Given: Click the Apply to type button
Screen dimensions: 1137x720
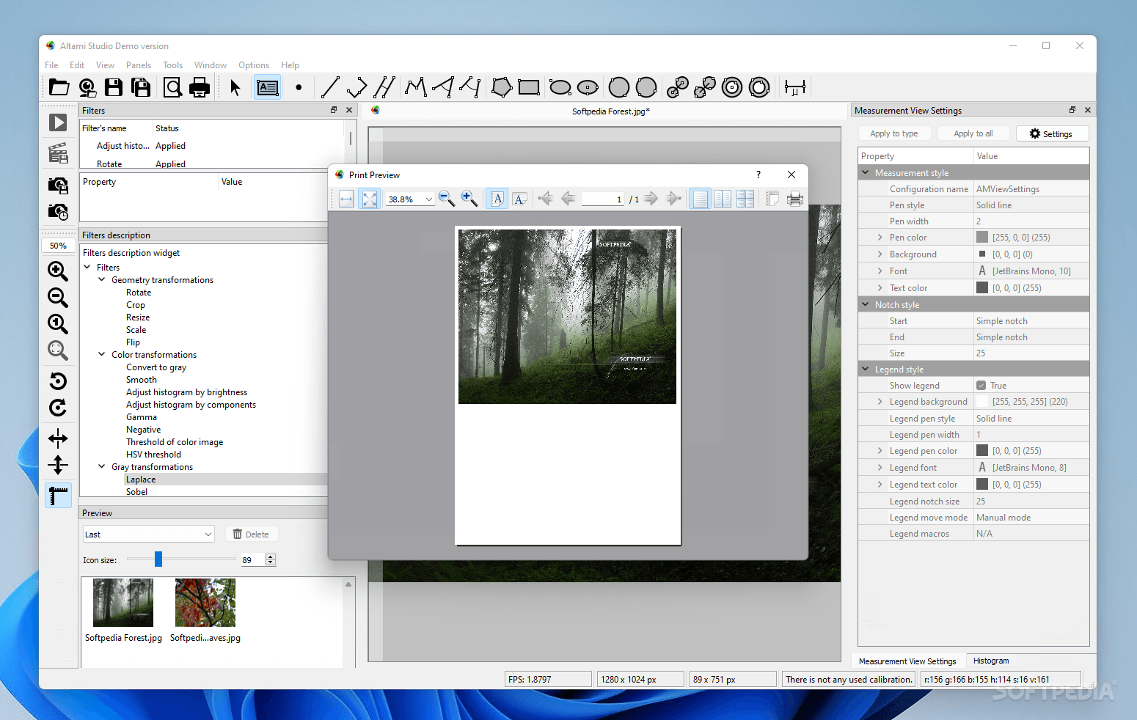Looking at the screenshot, I should pos(894,133).
